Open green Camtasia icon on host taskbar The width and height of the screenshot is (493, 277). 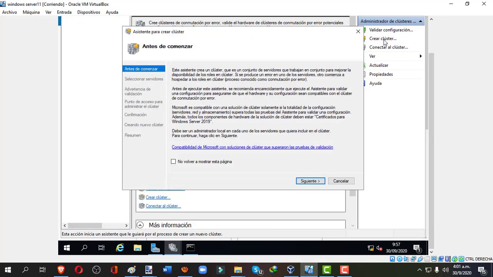(327, 270)
